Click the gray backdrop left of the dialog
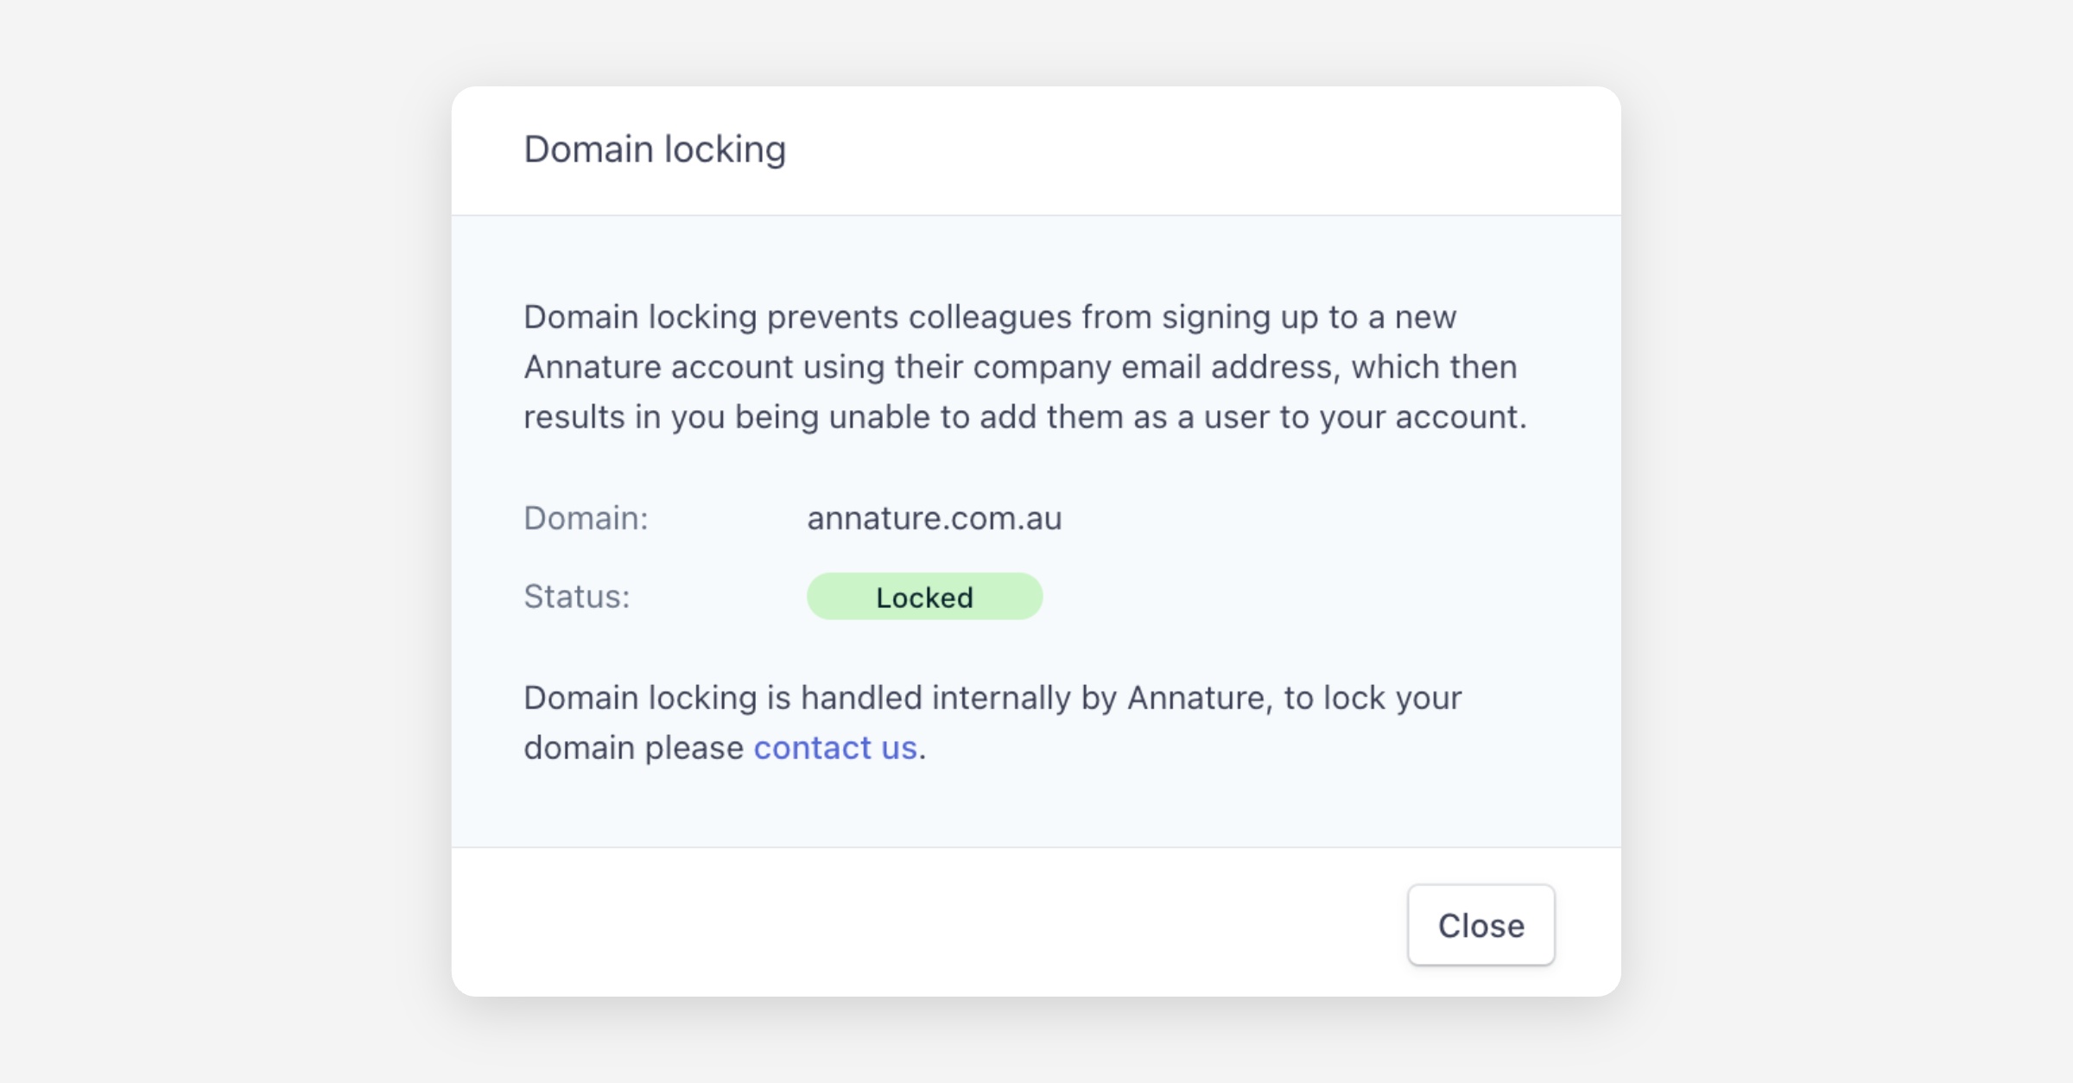The image size is (2073, 1083). 225,541
